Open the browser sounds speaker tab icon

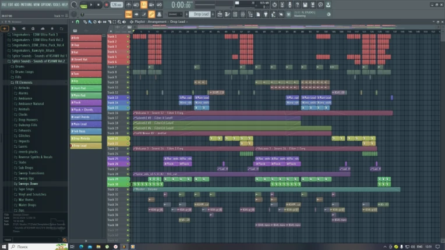[23, 28]
